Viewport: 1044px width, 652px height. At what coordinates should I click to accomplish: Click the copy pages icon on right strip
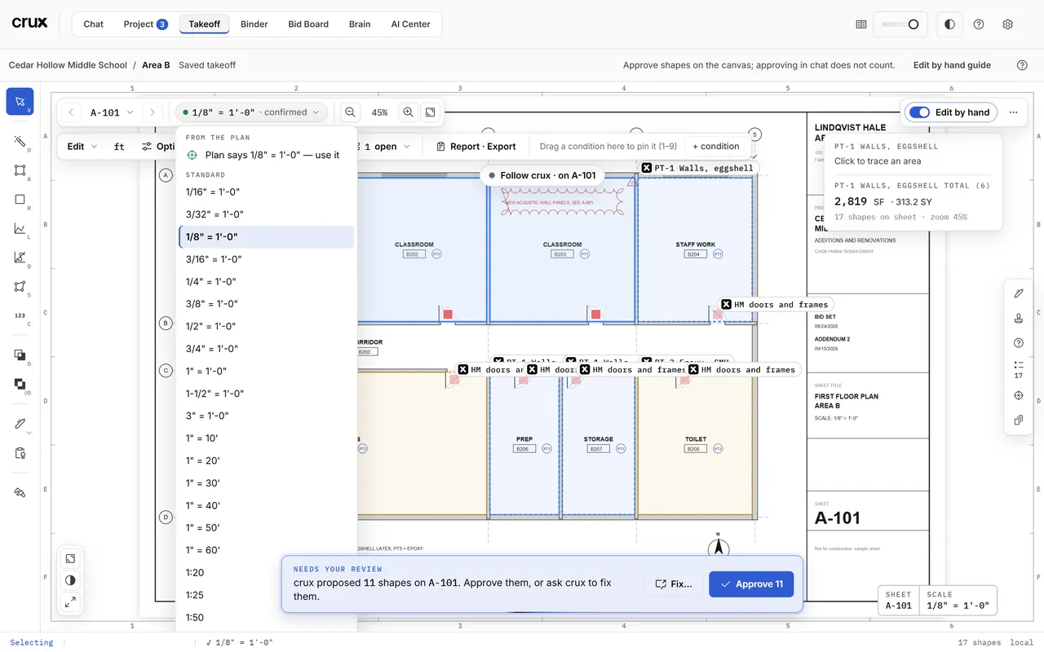pyautogui.click(x=1018, y=421)
